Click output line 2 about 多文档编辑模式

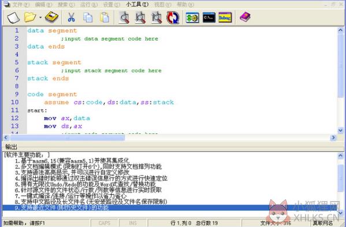pos(88,166)
